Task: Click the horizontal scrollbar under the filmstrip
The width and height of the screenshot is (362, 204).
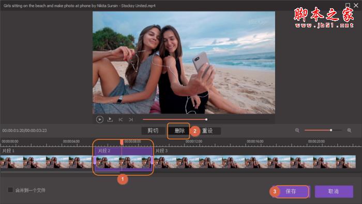Action: tap(61, 172)
